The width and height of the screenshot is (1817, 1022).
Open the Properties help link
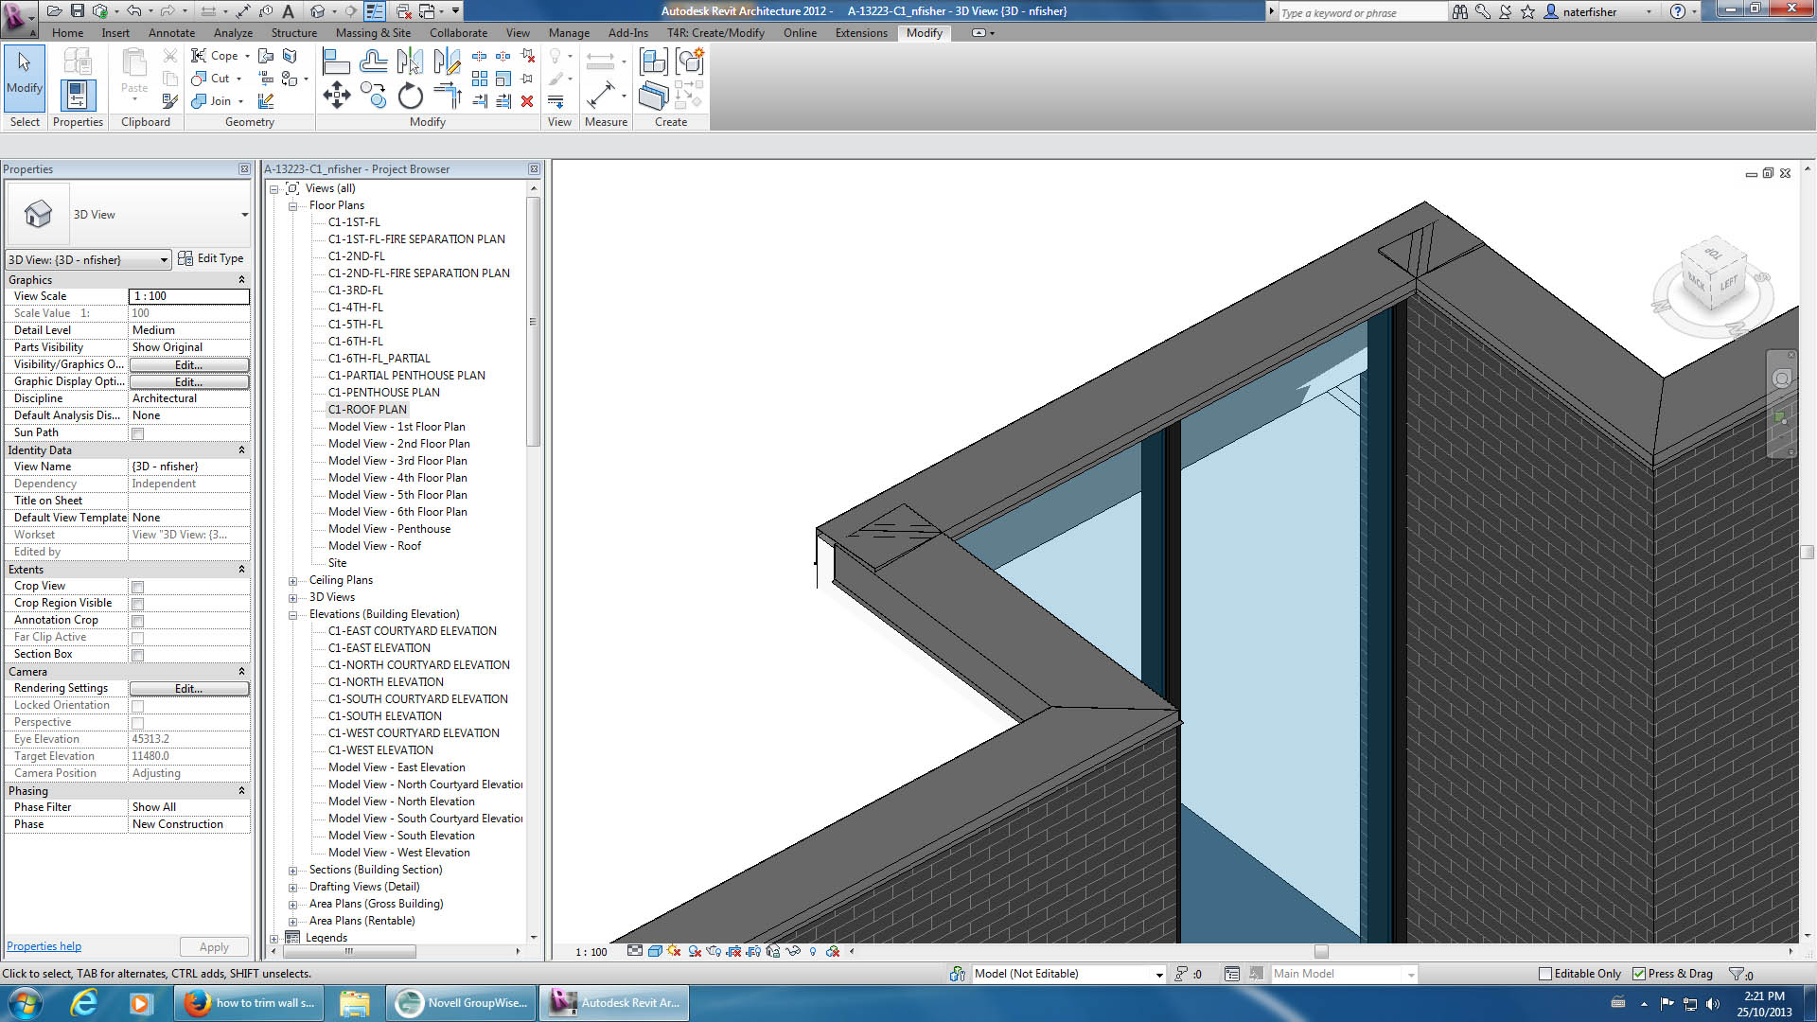point(44,946)
